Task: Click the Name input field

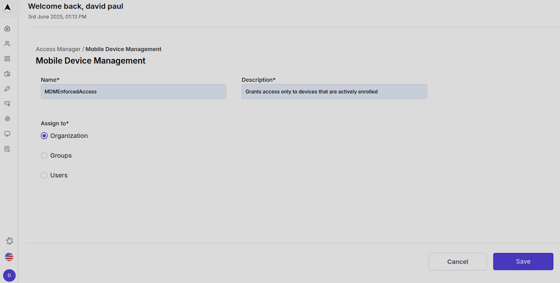Action: (x=133, y=91)
